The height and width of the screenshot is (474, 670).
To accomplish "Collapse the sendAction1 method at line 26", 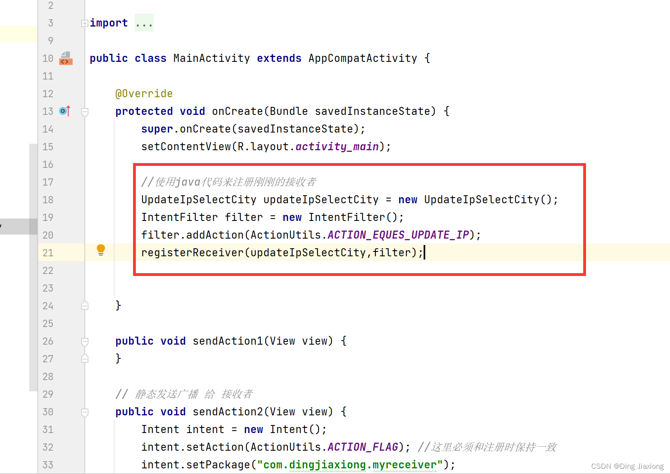I will pos(84,341).
